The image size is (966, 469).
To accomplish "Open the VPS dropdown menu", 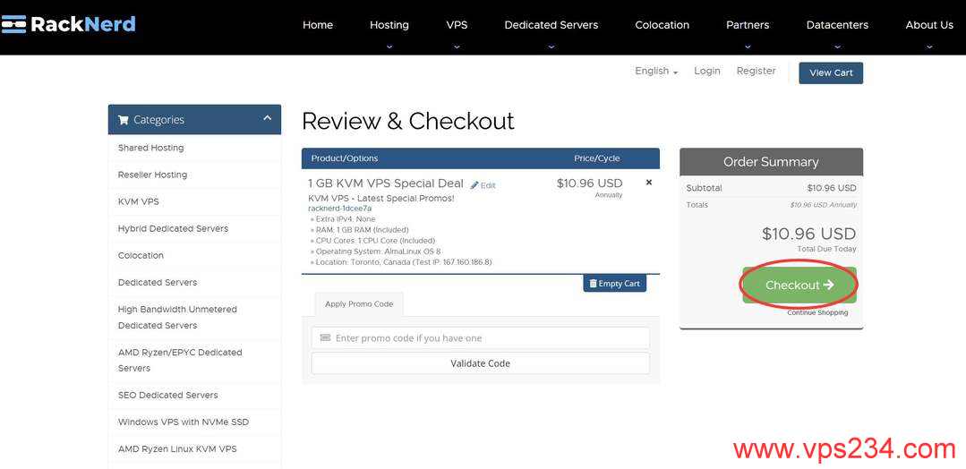I will coord(457,25).
